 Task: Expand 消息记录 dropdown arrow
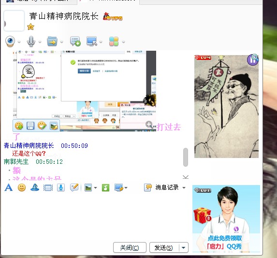[184, 188]
